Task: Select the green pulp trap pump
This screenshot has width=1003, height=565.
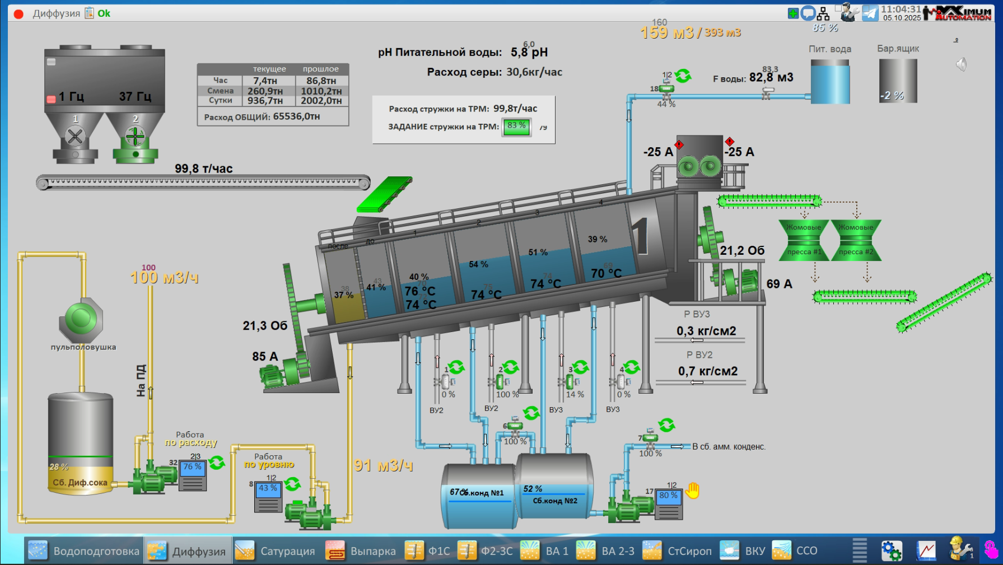Action: tap(81, 319)
